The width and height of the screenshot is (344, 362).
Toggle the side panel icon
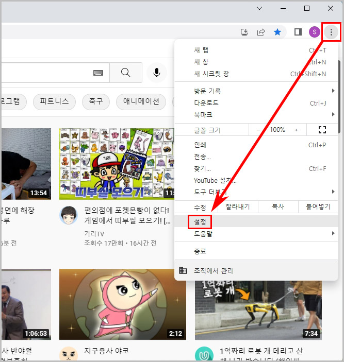pos(298,32)
